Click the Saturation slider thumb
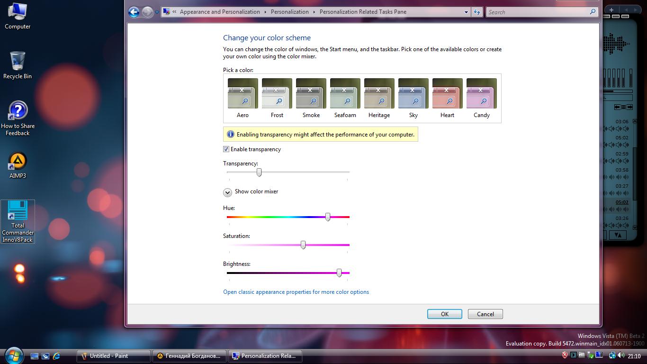Viewport: 647px width, 364px height. (303, 245)
